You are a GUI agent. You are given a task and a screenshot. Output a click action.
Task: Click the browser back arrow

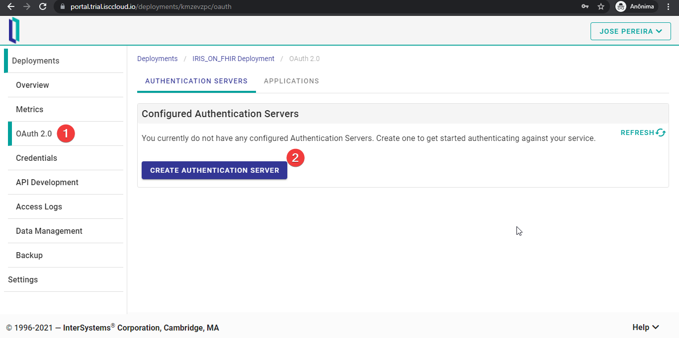pos(10,6)
